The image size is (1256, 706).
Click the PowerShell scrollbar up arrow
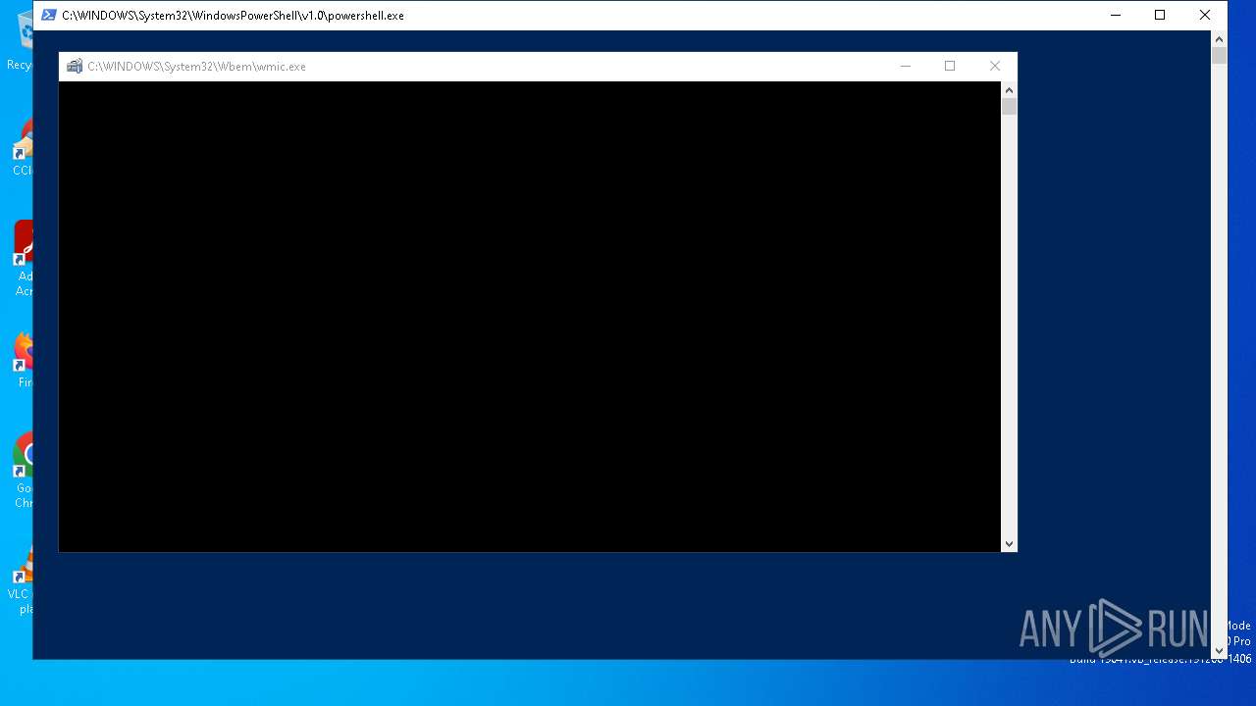click(x=1219, y=39)
